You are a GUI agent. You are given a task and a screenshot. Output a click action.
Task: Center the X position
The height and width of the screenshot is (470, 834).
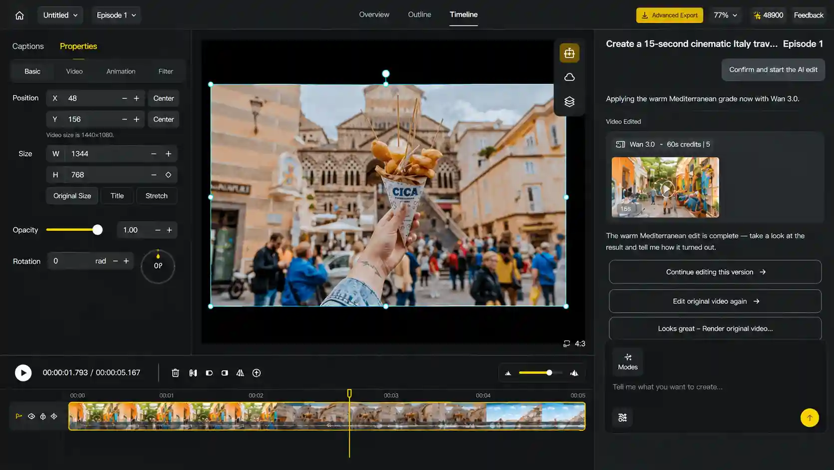(x=164, y=98)
